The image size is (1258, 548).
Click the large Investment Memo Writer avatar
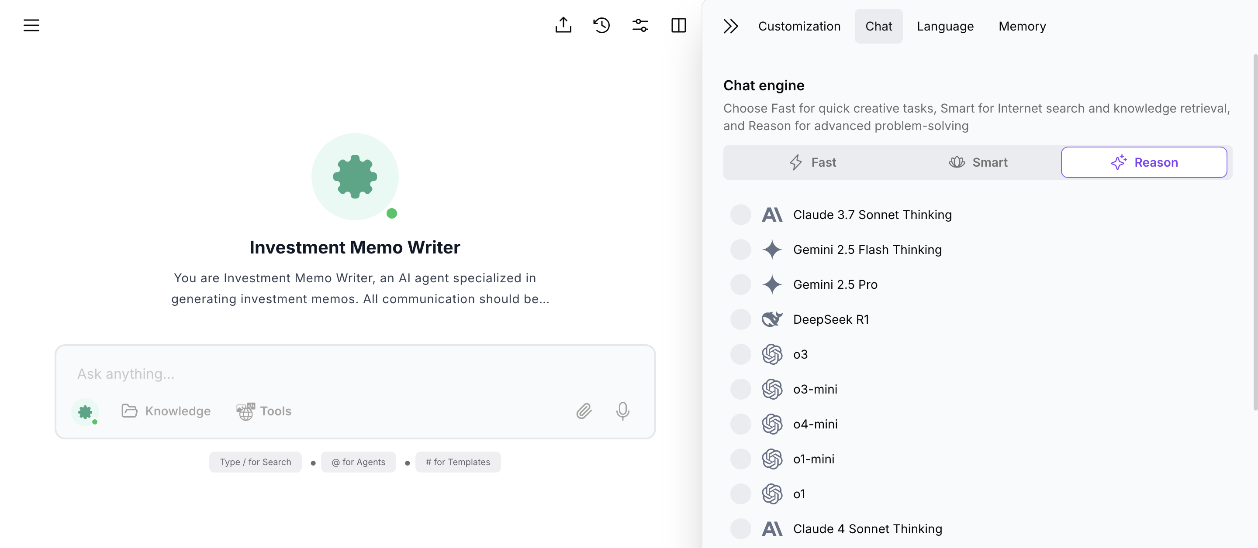tap(355, 177)
